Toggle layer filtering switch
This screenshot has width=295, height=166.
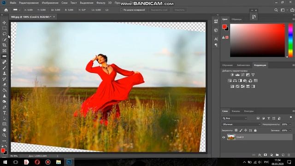(291, 118)
